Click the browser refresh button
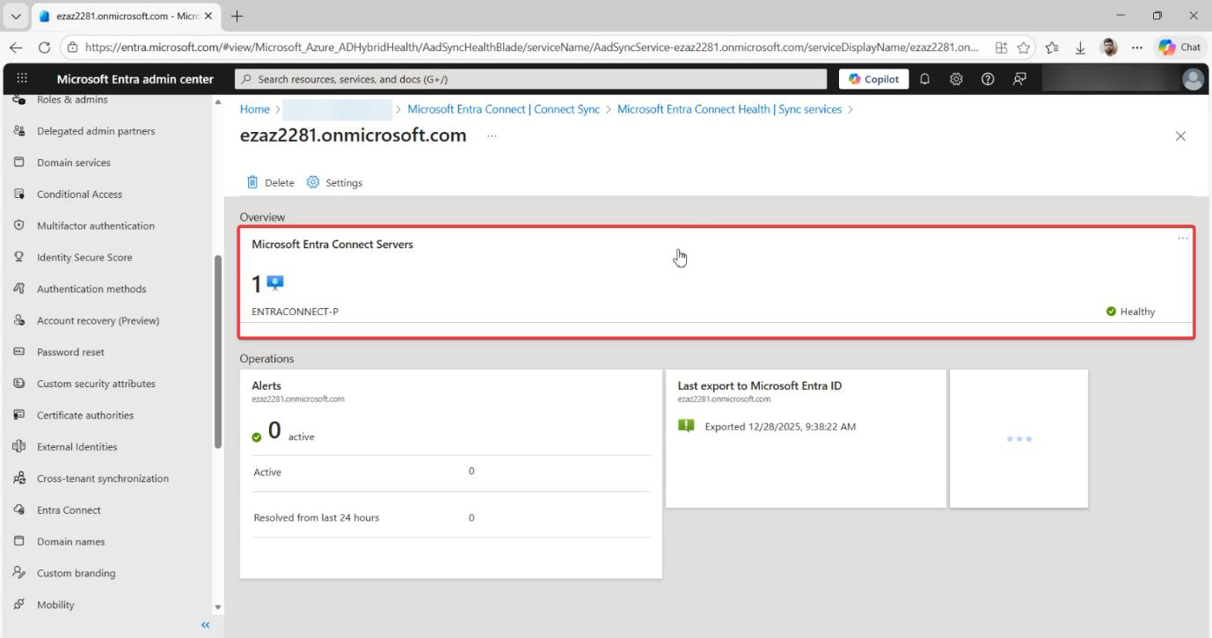The height and width of the screenshot is (638, 1212). coord(42,48)
